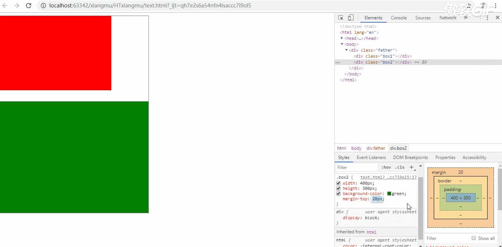The width and height of the screenshot is (502, 247).
Task: Open DevTools customize menu (three dots)
Action: tap(488, 18)
